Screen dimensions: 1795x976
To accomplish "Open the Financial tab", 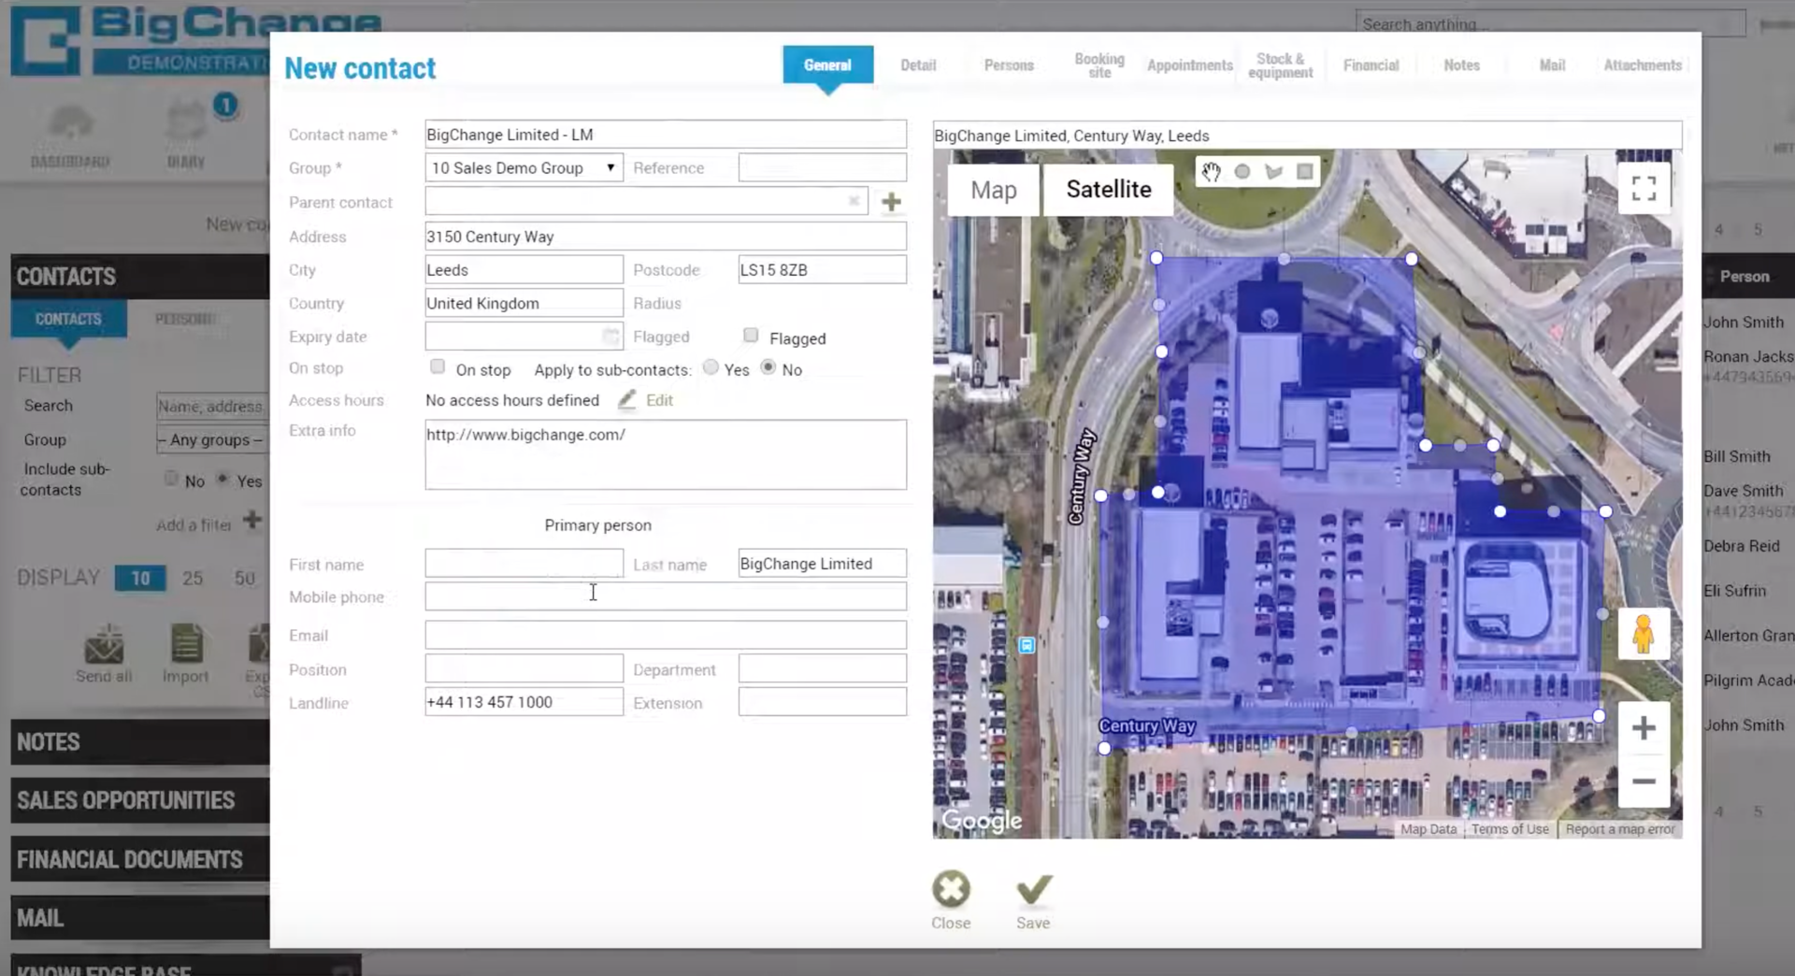I will 1371,65.
